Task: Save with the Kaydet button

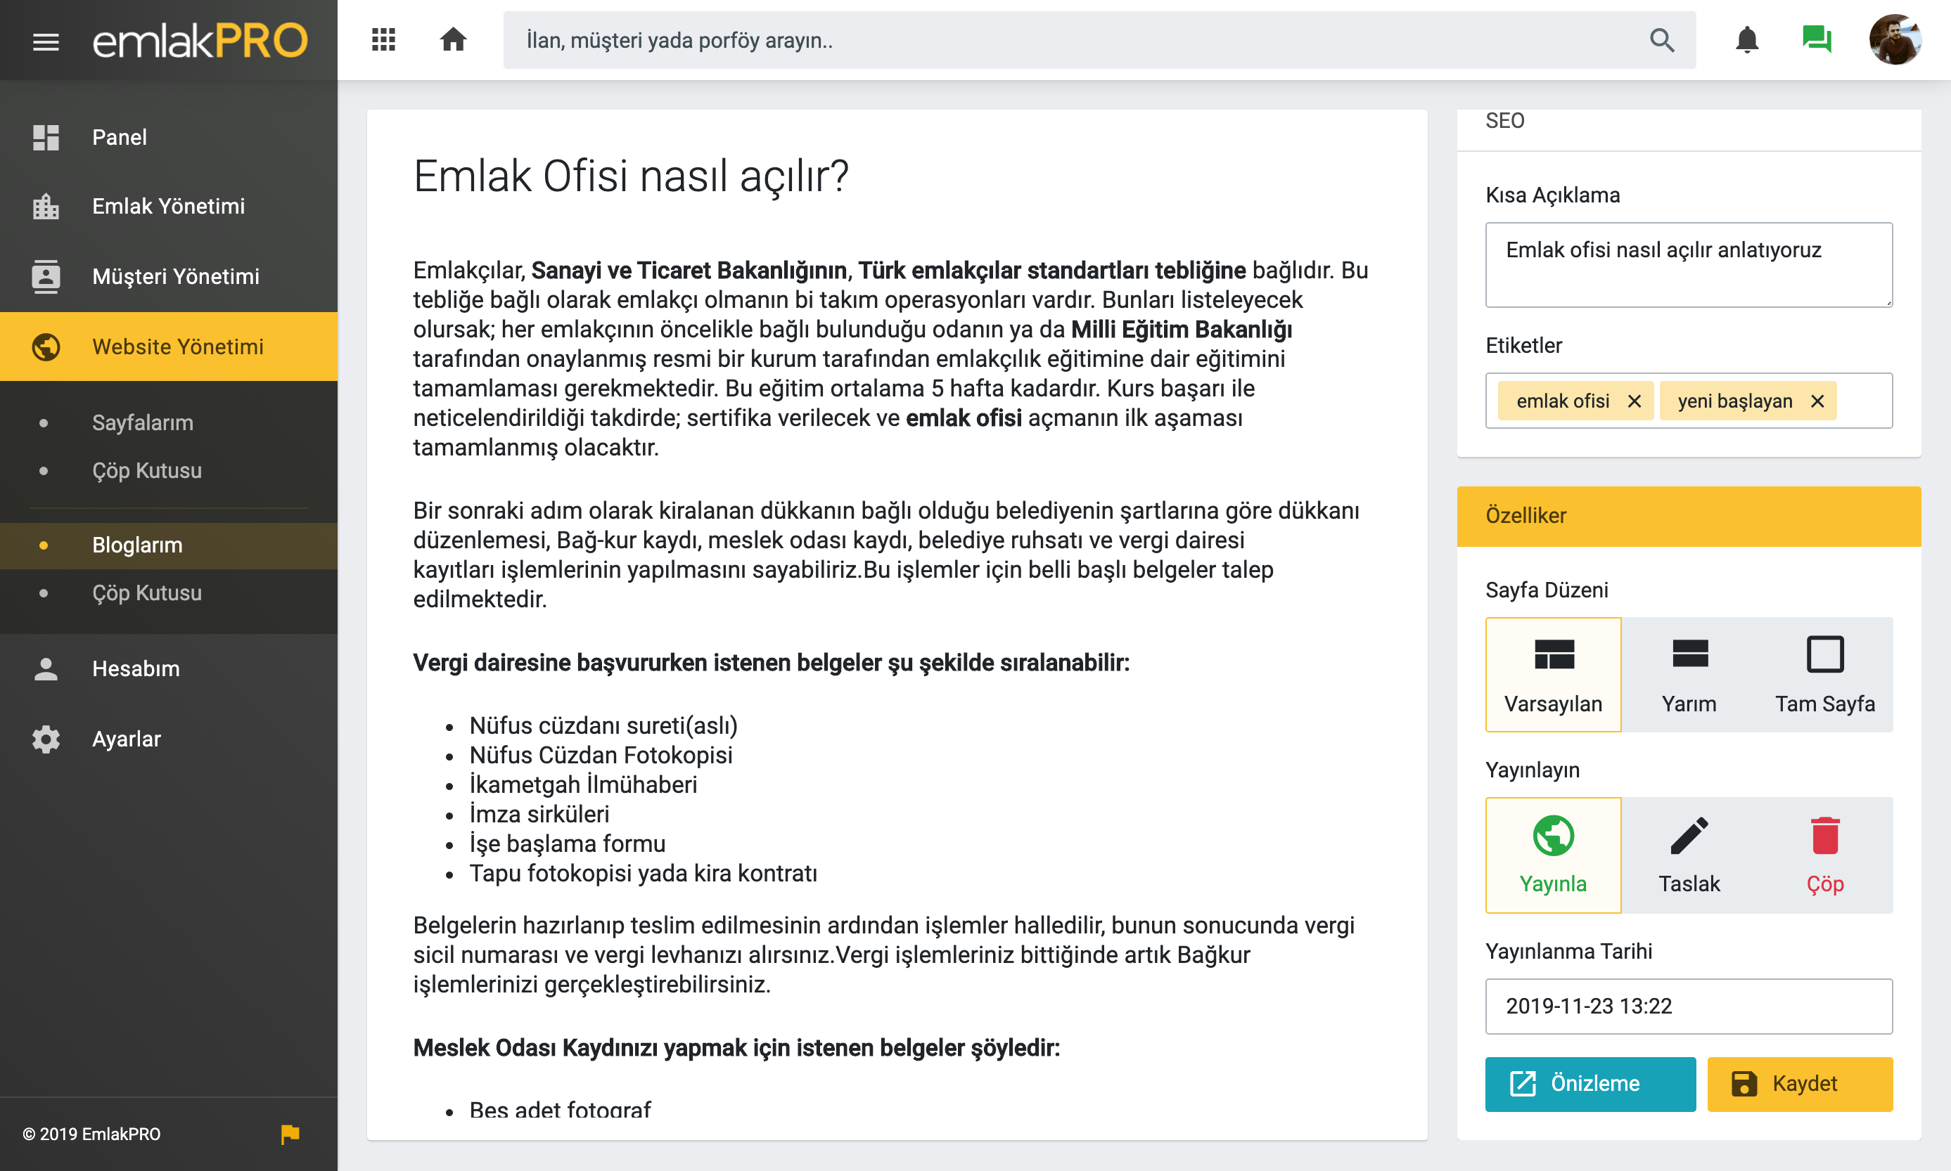Action: [1799, 1083]
